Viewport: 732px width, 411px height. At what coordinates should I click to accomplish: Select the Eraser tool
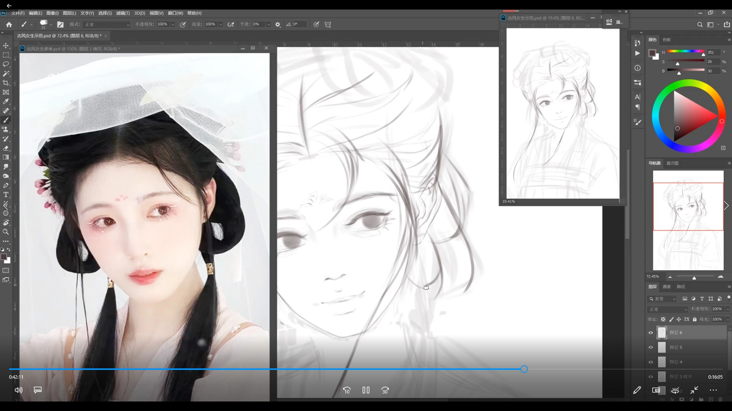[6, 148]
